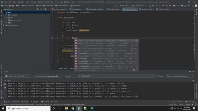Open project panel gear settings

45,9
